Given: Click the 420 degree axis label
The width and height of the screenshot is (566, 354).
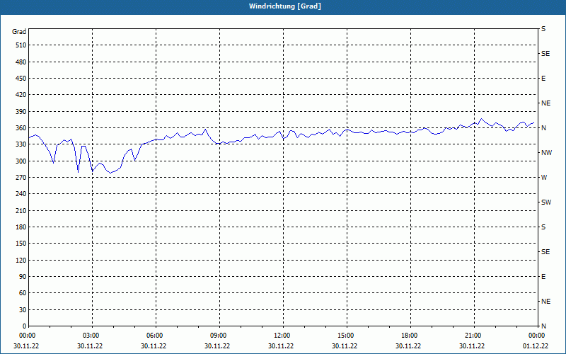Looking at the screenshot, I should (21, 95).
